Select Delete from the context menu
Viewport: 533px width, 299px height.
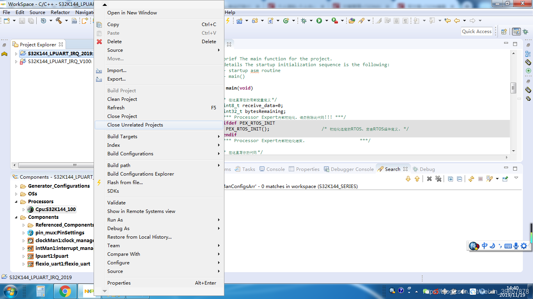[159, 42]
